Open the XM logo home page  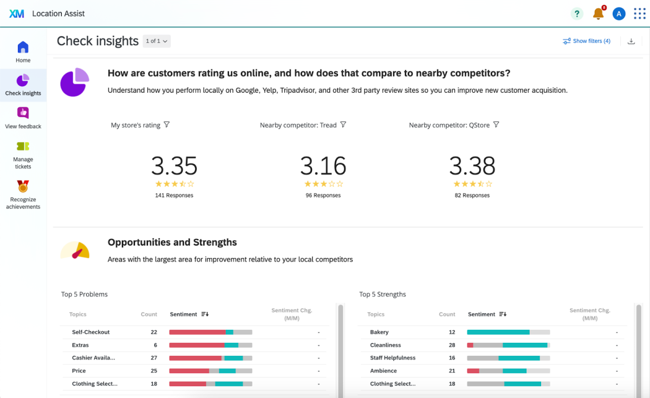coord(16,14)
